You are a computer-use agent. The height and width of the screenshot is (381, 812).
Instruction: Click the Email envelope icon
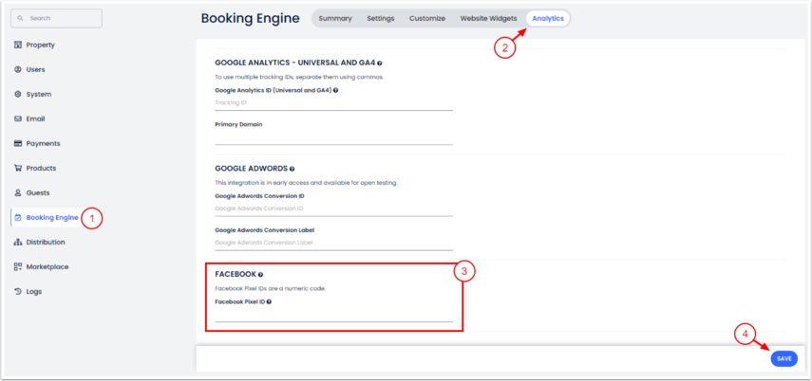pyautogui.click(x=18, y=118)
